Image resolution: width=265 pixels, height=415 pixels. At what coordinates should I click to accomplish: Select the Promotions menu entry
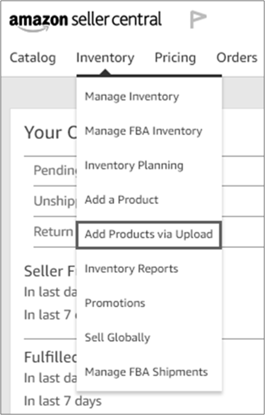[x=115, y=303]
